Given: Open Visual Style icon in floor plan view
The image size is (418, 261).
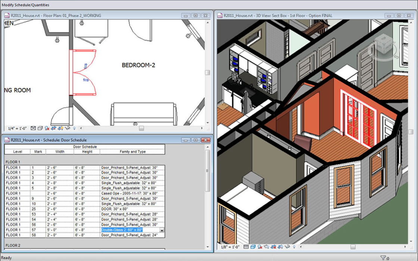Looking at the screenshot, I should 40,128.
